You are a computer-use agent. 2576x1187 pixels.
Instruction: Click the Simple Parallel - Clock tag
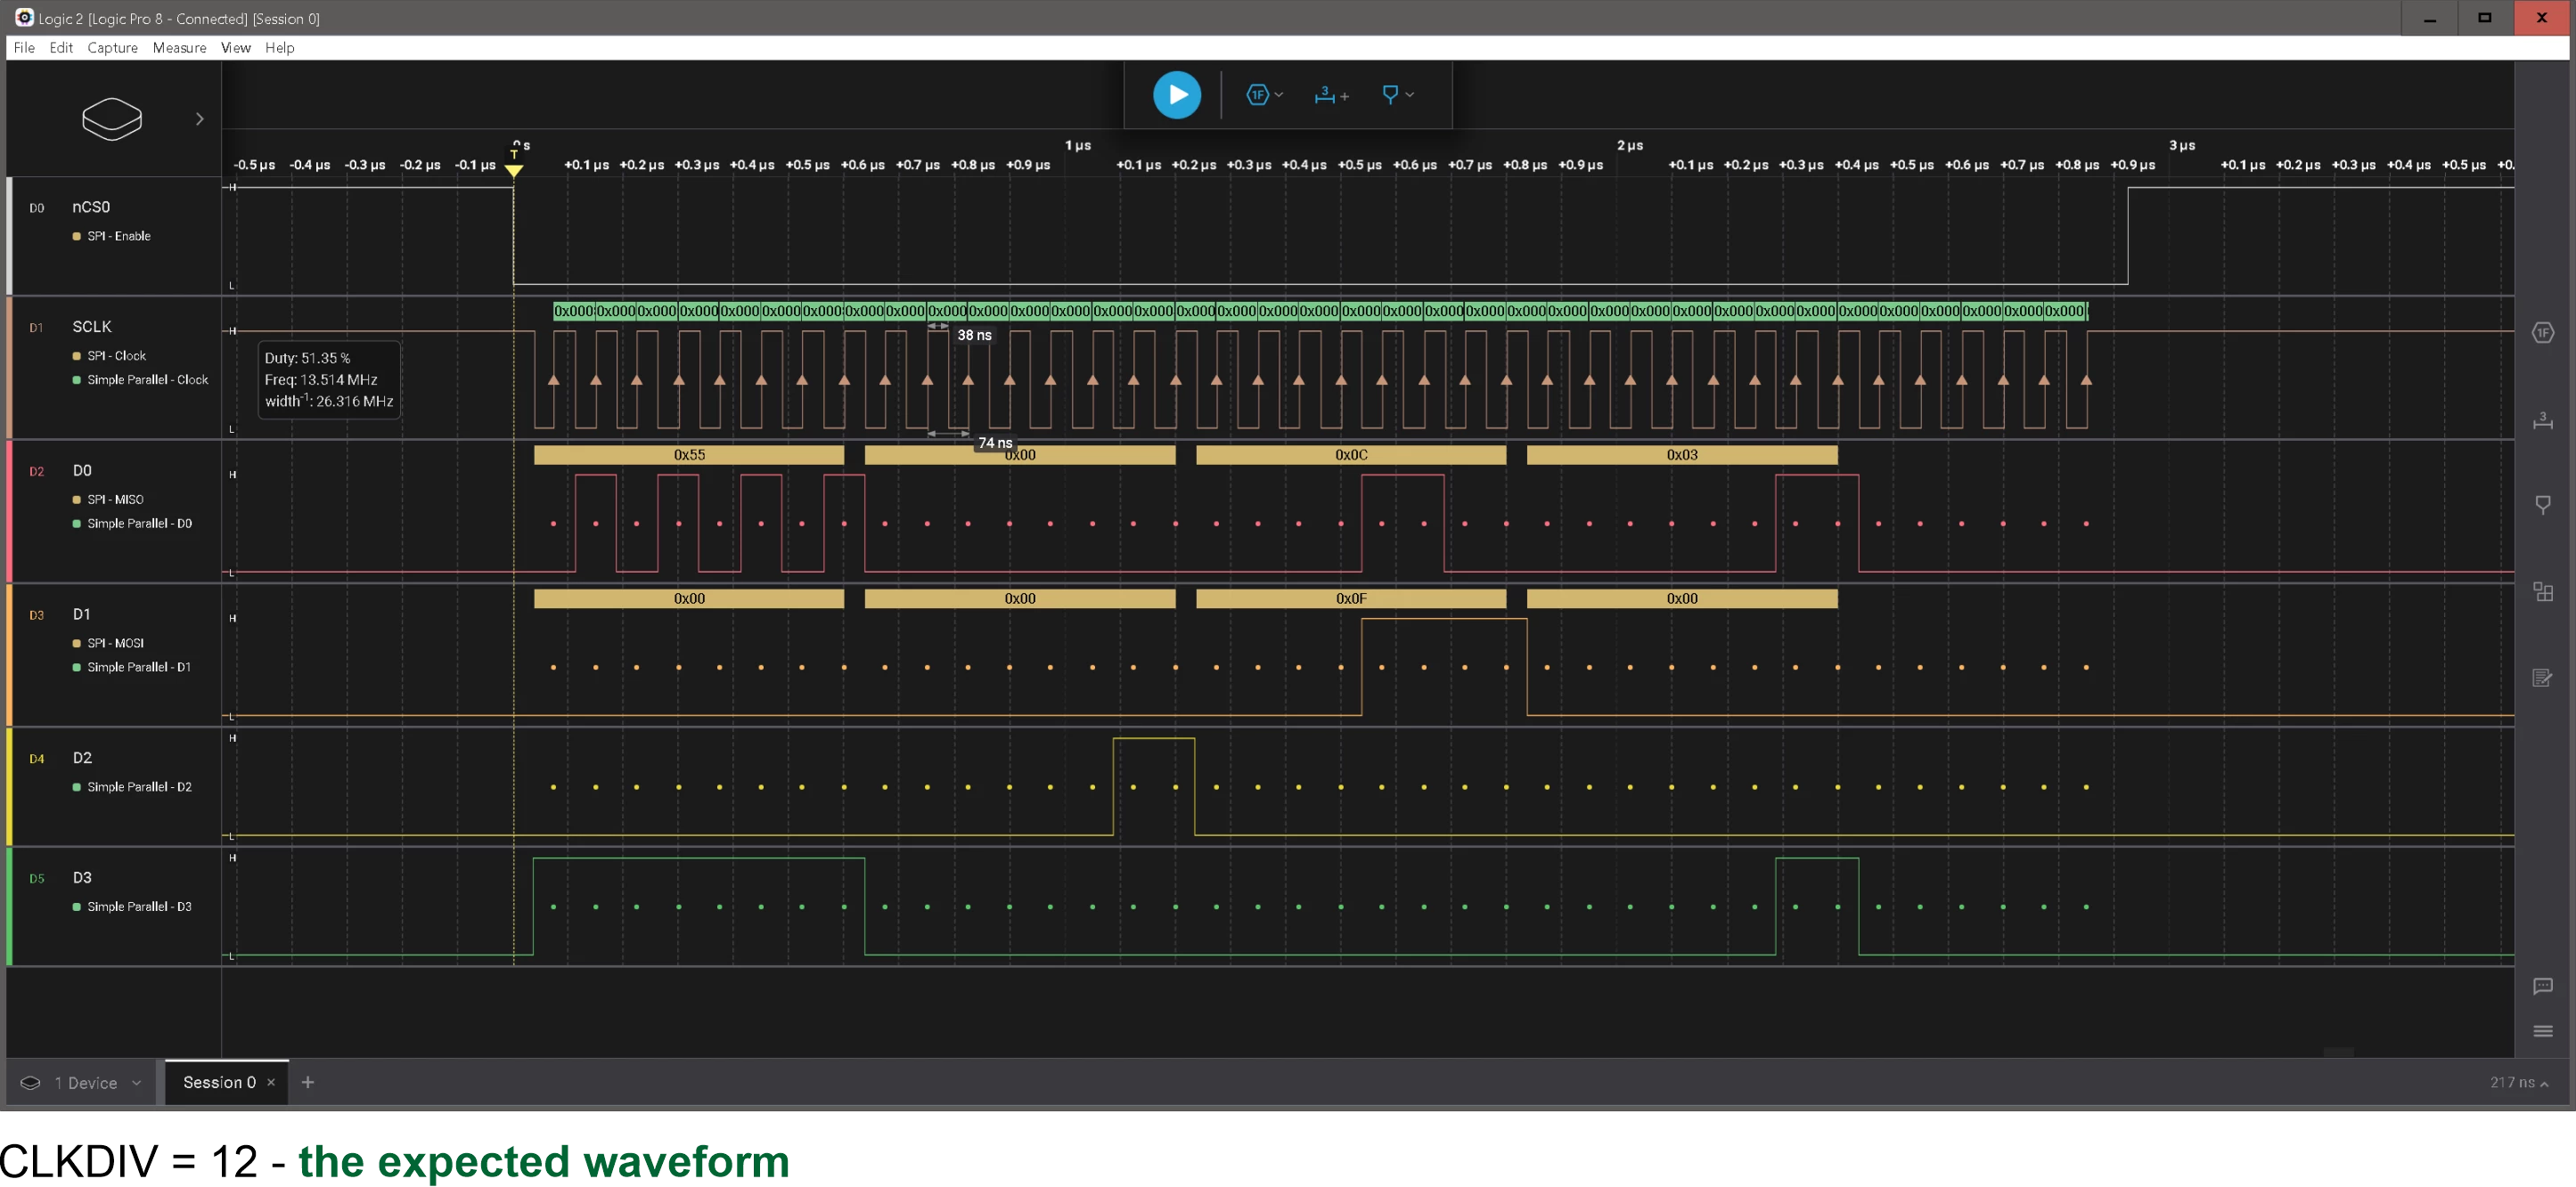pos(140,379)
